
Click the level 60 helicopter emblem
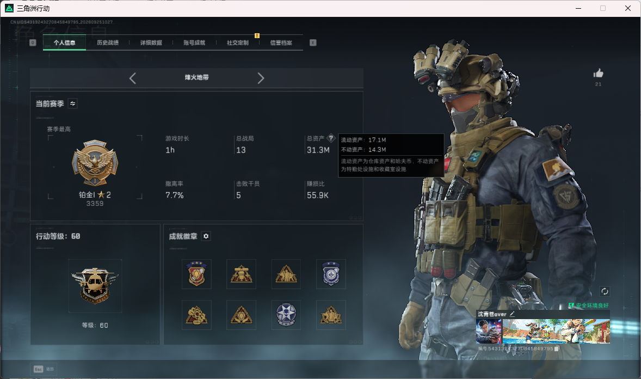(95, 286)
